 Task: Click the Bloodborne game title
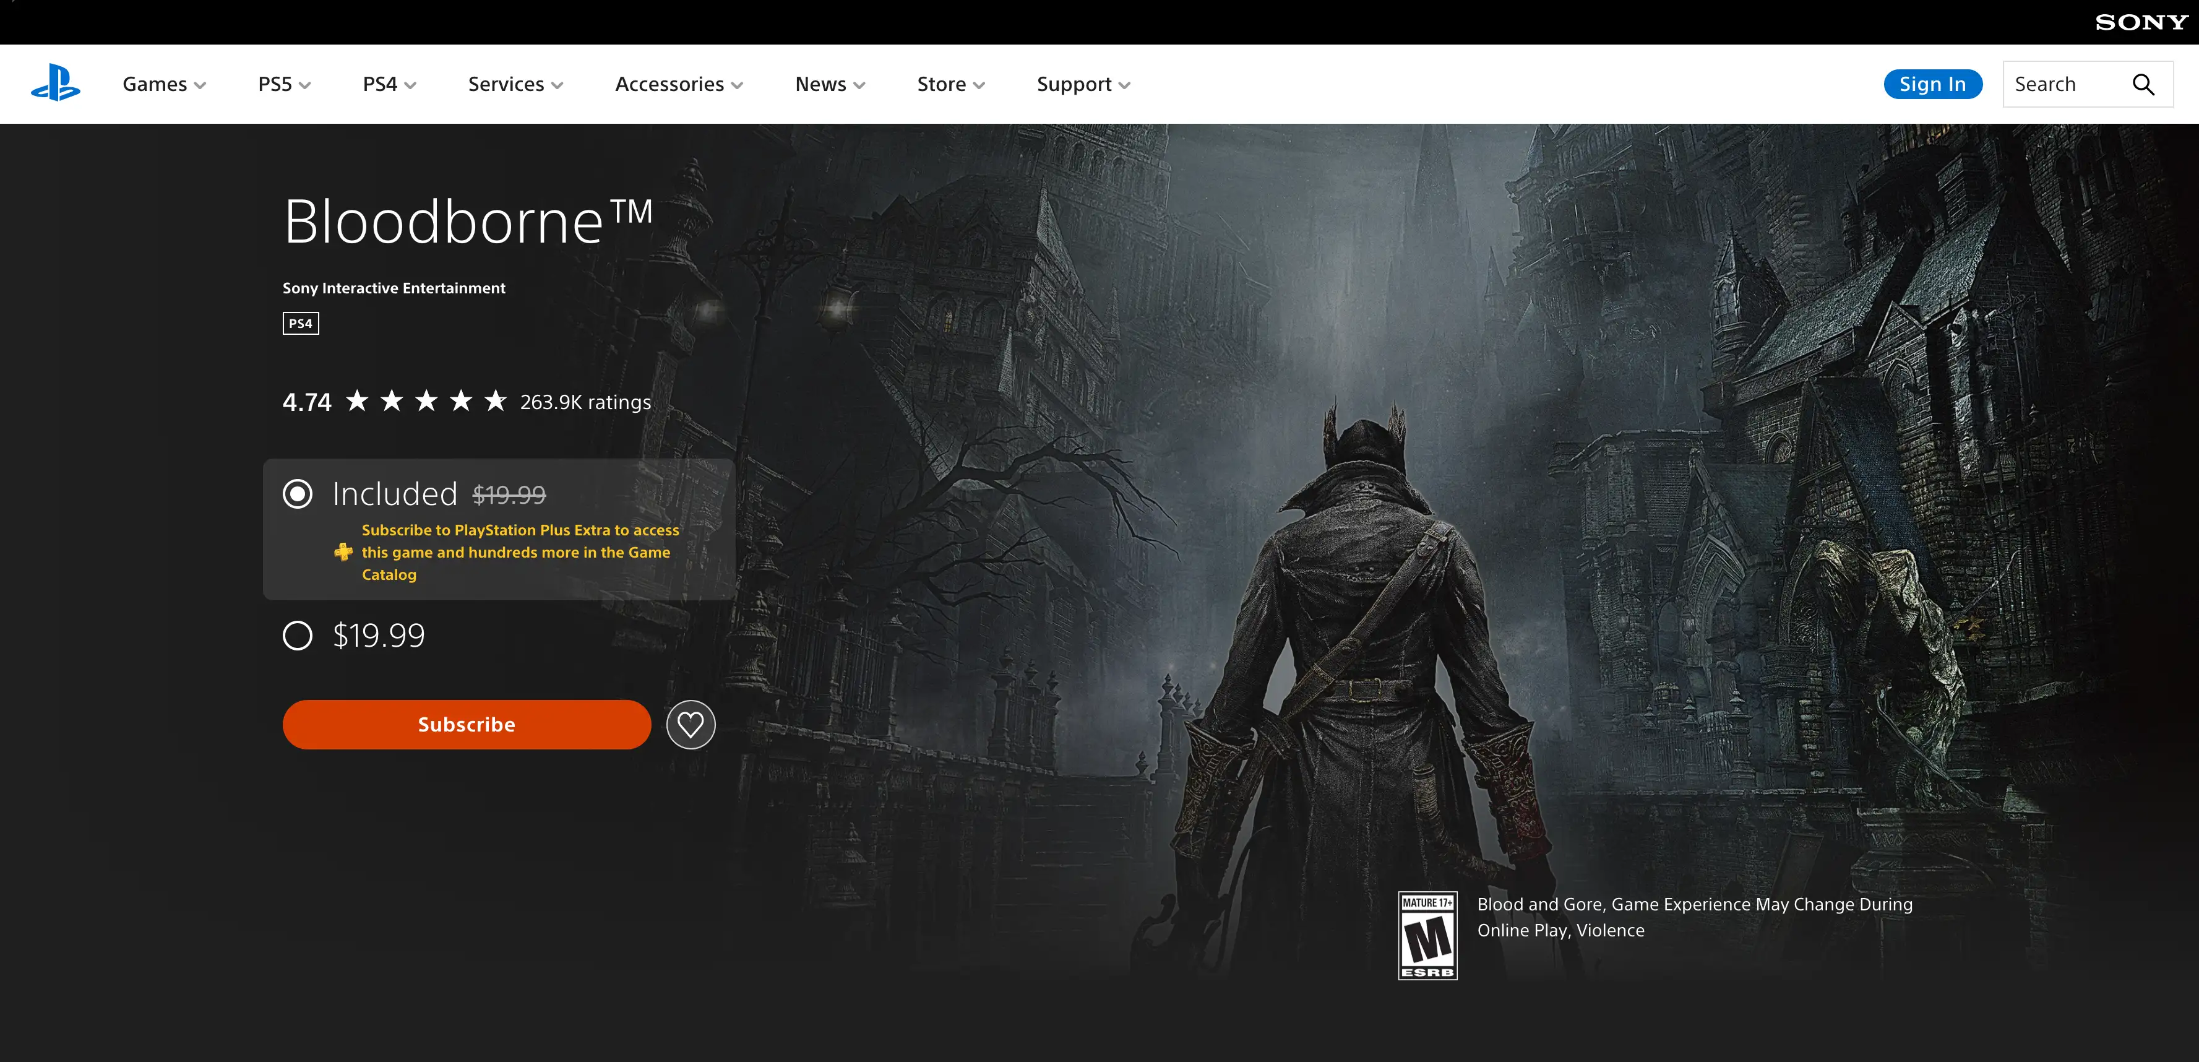pyautogui.click(x=468, y=221)
